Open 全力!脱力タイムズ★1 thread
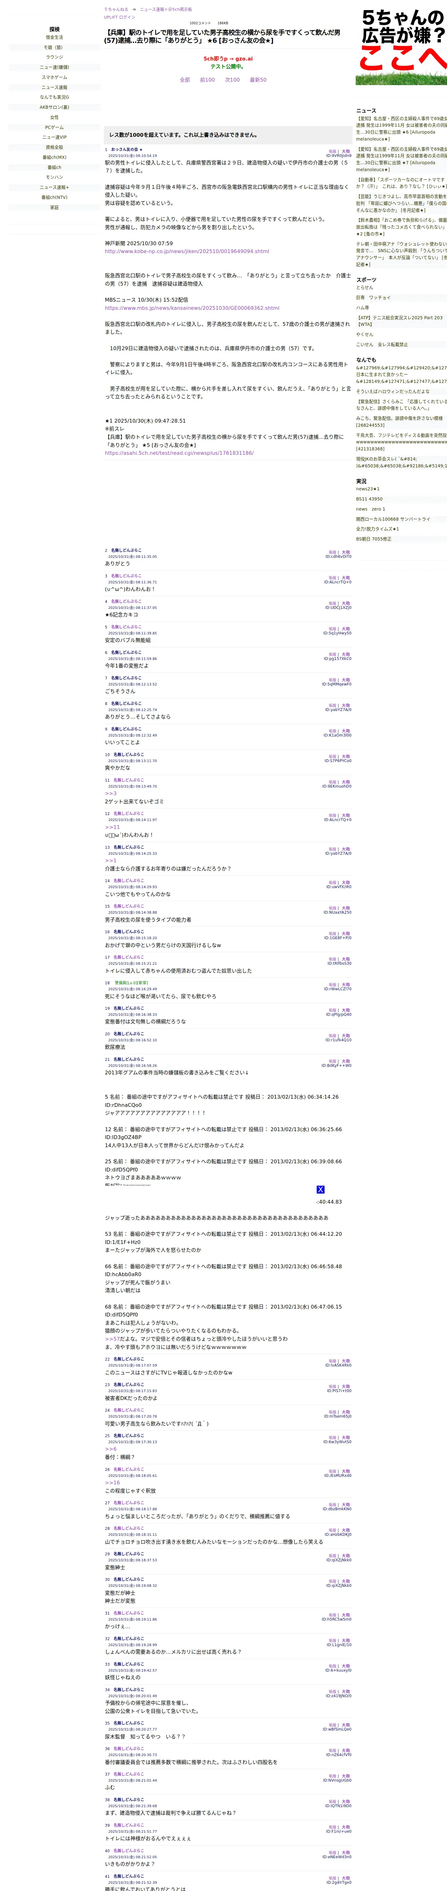This screenshot has height=1891, width=447. click(378, 529)
